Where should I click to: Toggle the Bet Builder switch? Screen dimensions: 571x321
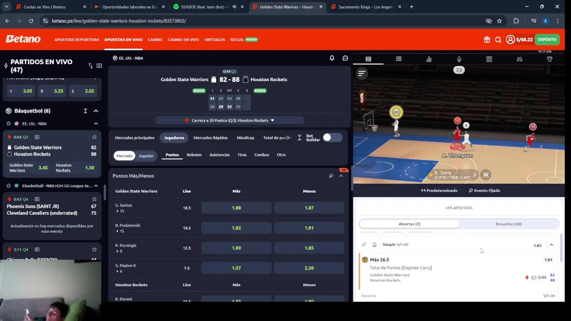click(332, 137)
